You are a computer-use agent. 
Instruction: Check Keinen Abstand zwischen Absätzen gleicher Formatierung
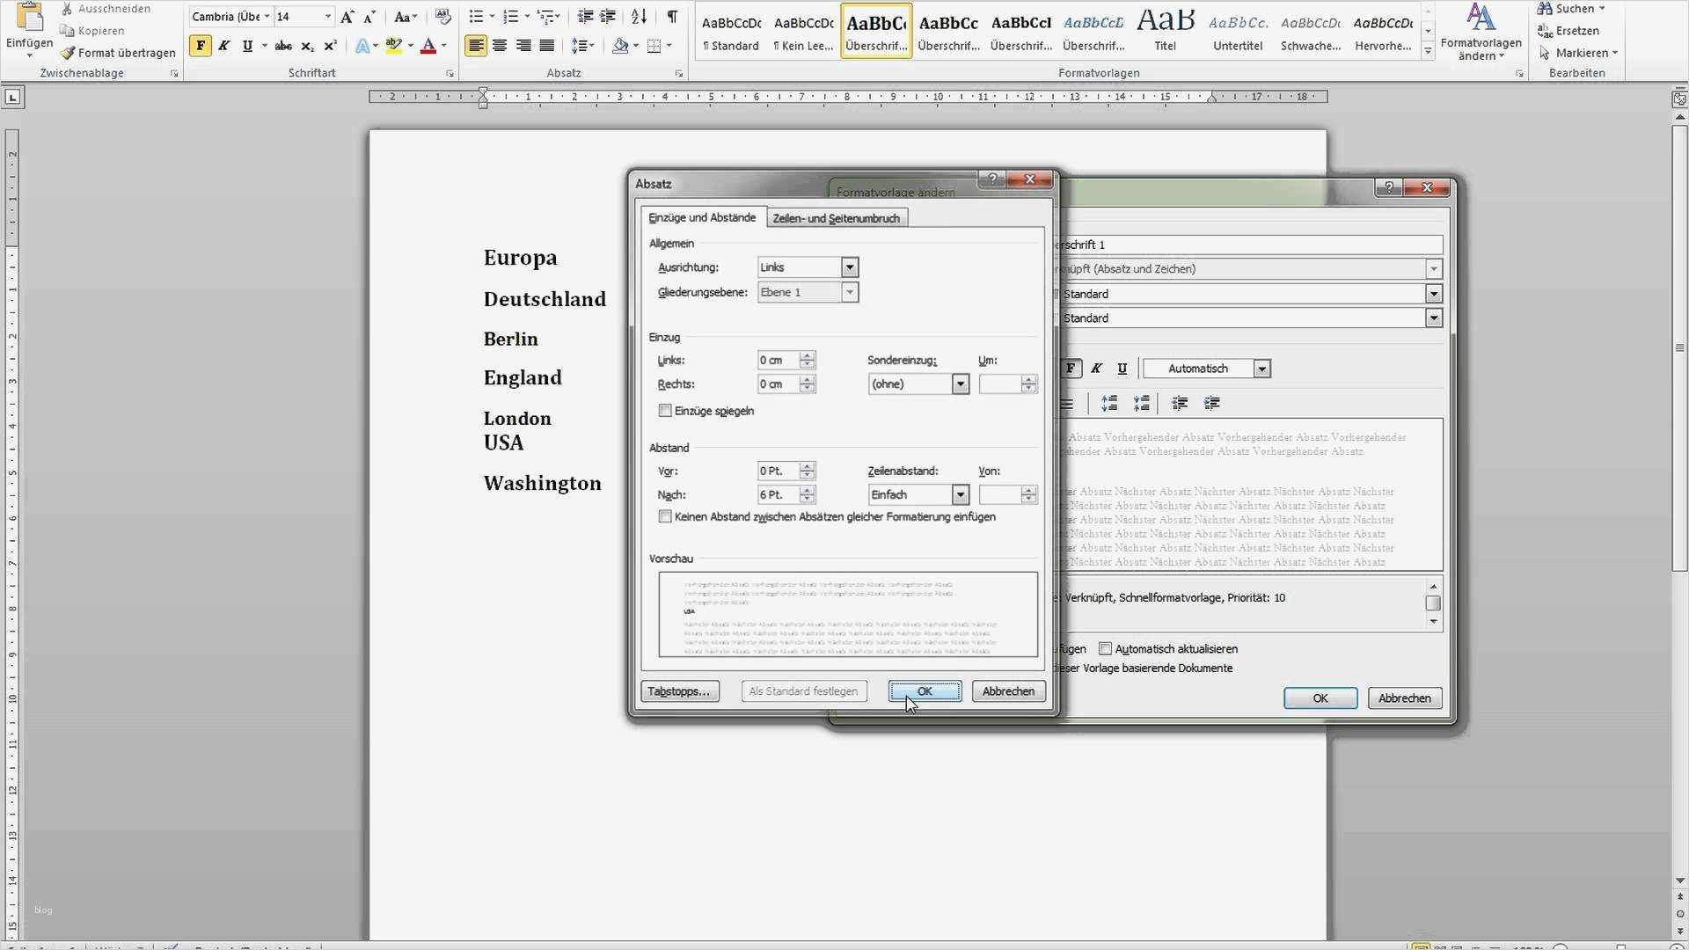pos(665,516)
